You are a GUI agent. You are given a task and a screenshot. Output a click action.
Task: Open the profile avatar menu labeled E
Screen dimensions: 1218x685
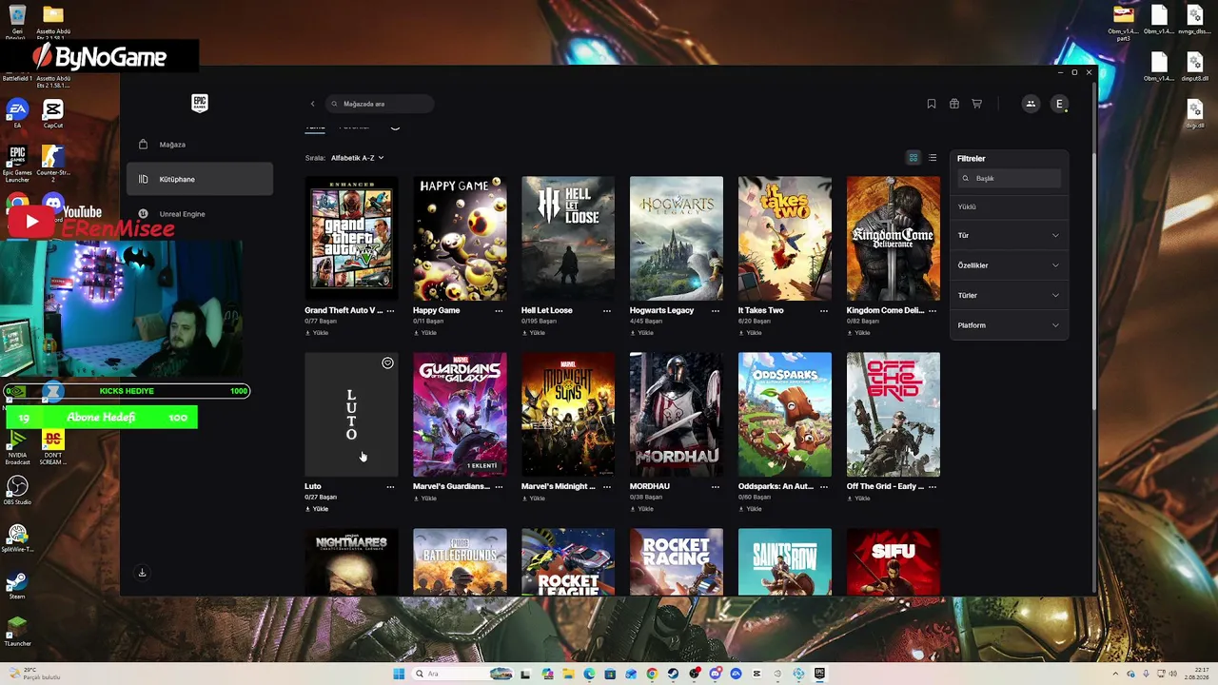pos(1059,104)
